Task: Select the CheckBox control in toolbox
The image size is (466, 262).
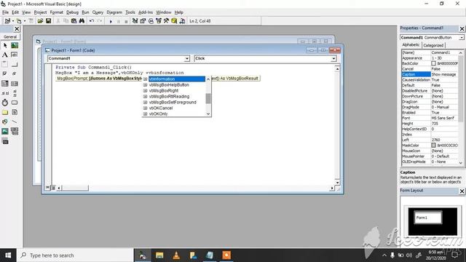Action: point(5,74)
